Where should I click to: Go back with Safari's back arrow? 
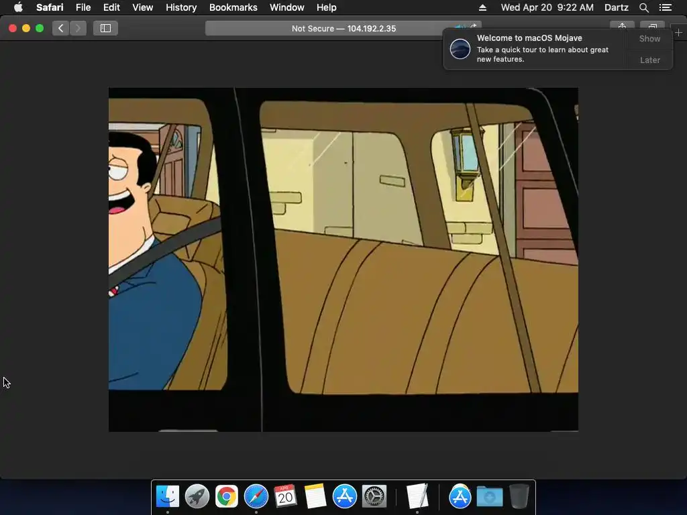[61, 28]
